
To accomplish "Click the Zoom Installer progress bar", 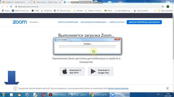I will click(88, 47).
